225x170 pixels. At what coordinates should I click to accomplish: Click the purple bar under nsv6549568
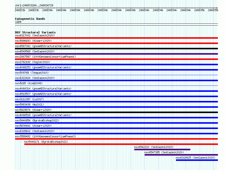tap(116, 54)
